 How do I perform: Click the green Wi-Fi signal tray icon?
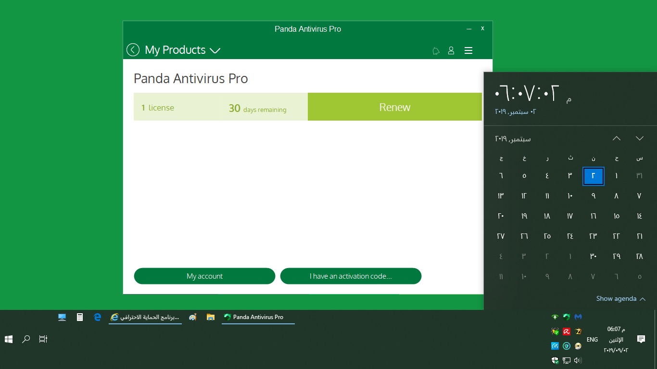tap(555, 317)
